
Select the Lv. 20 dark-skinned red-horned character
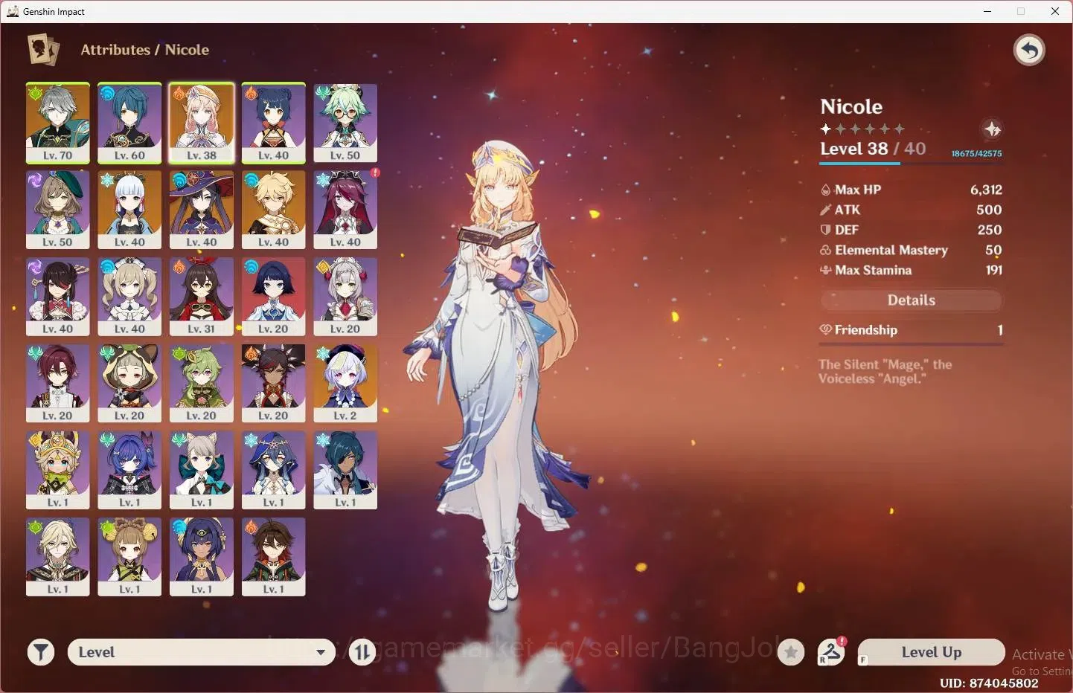point(273,383)
